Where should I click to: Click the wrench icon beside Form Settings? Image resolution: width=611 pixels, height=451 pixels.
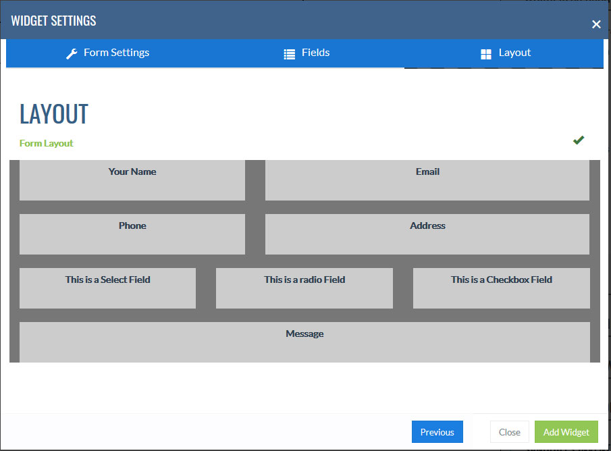click(x=72, y=54)
